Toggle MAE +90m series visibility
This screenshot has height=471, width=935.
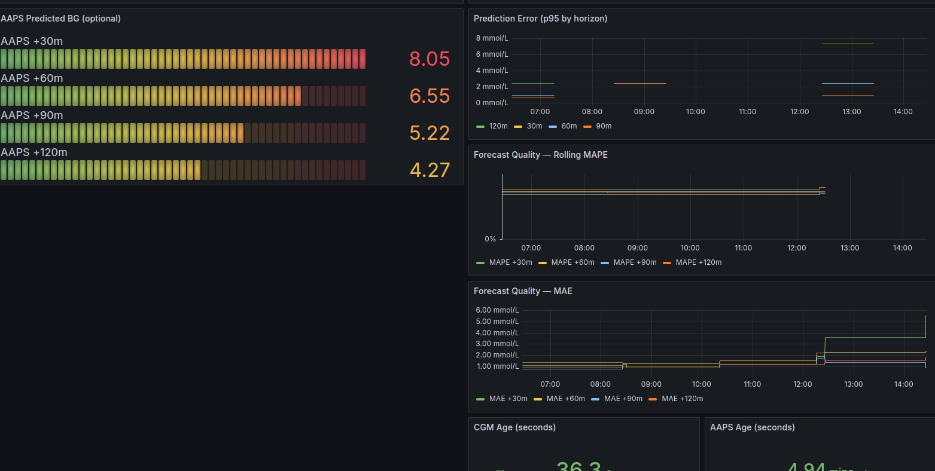click(623, 399)
